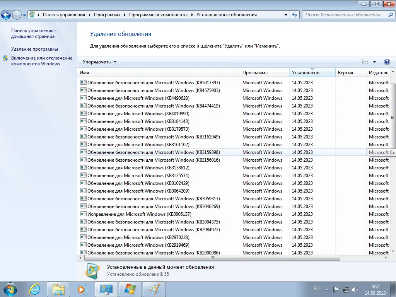Sort by the Имя column header
Screen dimensions: 396x297
coord(159,73)
